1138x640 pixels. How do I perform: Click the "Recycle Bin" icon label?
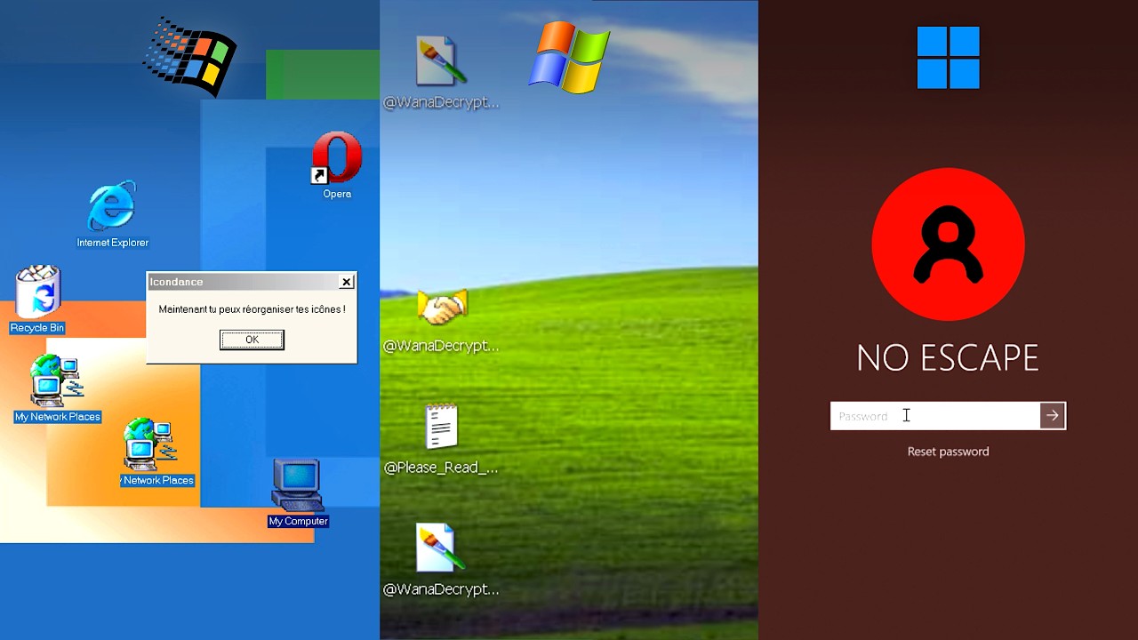pos(37,328)
